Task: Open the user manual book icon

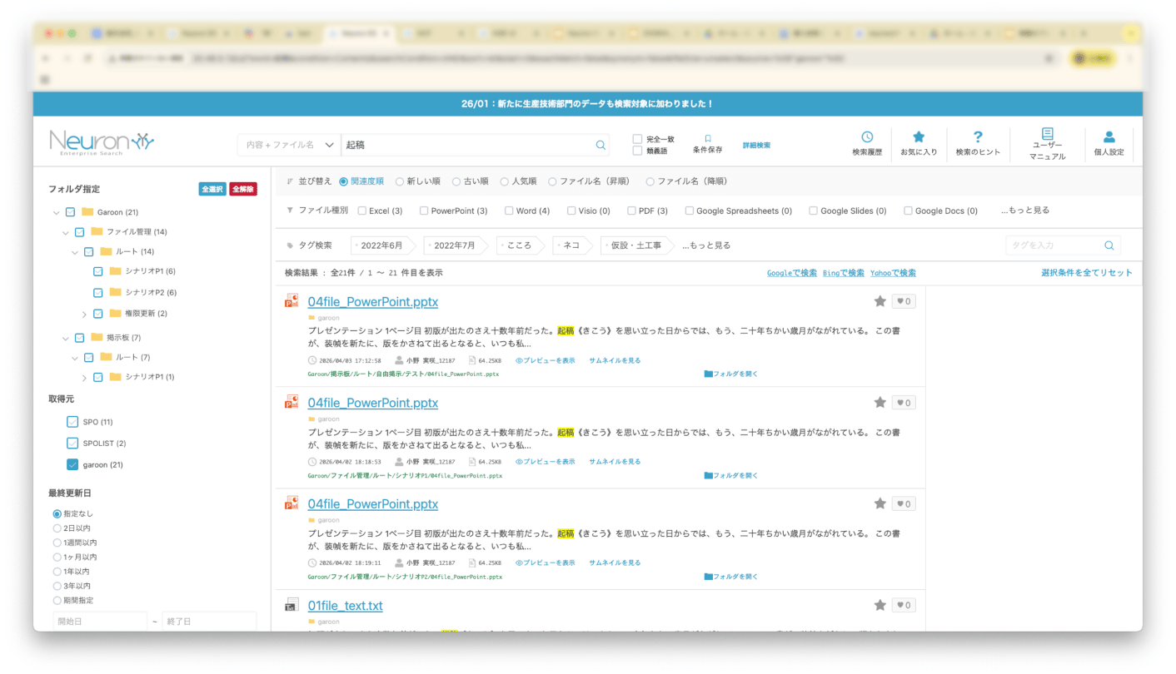Action: point(1047,134)
